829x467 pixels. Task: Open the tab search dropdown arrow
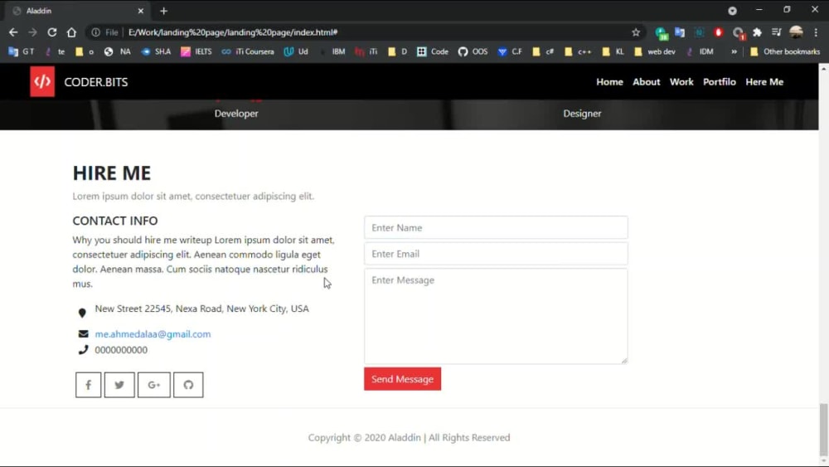click(x=732, y=11)
